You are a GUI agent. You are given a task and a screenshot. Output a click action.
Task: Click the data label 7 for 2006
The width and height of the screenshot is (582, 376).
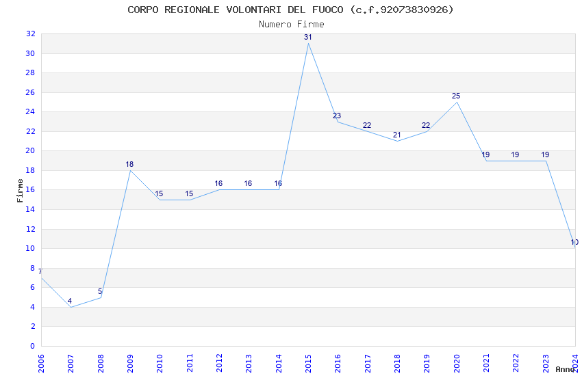pos(40,271)
